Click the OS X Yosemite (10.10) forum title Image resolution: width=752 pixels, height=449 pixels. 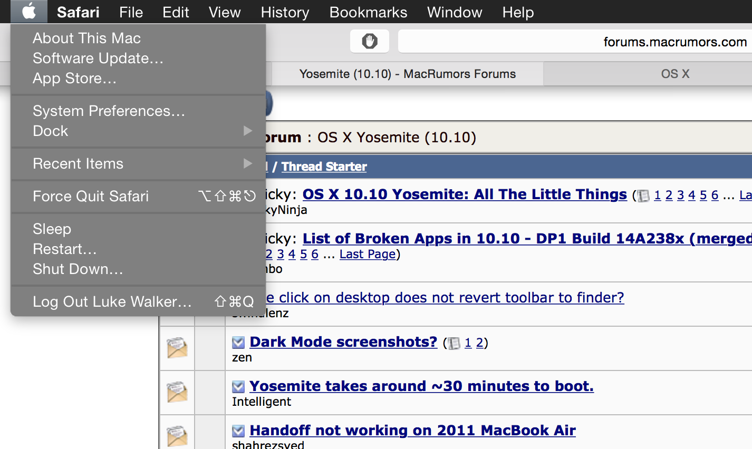[397, 138]
